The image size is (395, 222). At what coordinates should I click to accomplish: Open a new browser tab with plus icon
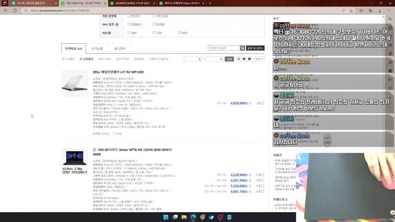210,3
